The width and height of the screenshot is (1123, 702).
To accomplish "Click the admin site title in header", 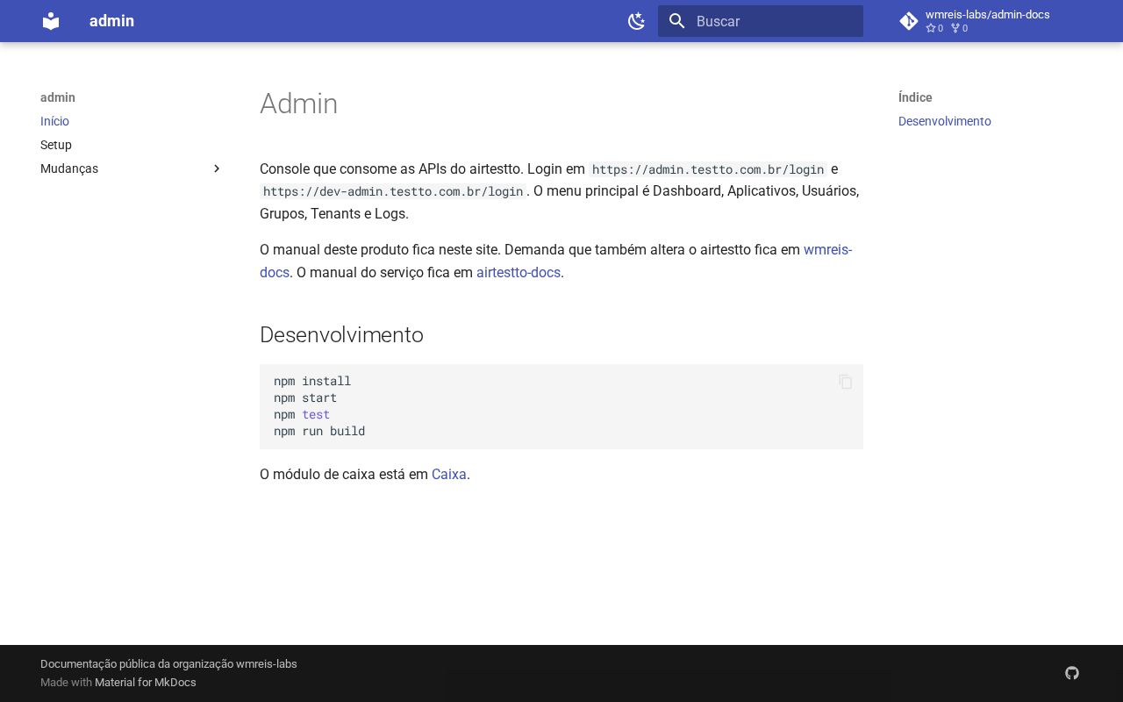I will click(111, 21).
